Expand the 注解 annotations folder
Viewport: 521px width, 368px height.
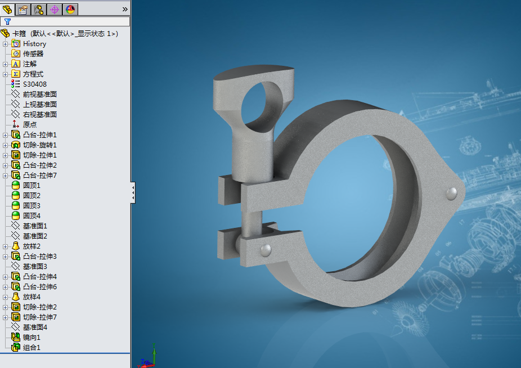click(x=5, y=64)
